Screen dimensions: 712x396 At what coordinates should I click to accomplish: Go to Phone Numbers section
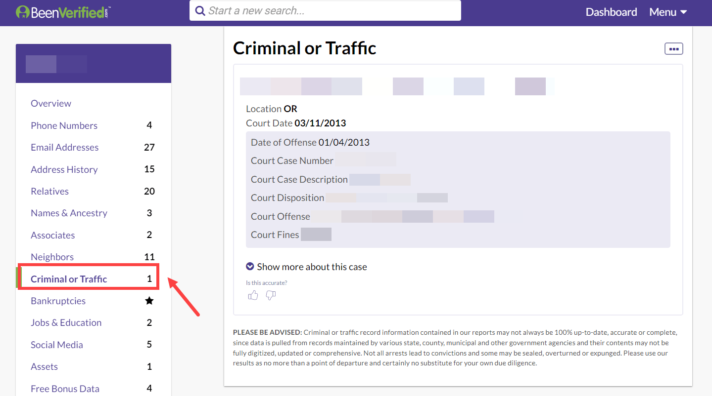[x=64, y=125]
